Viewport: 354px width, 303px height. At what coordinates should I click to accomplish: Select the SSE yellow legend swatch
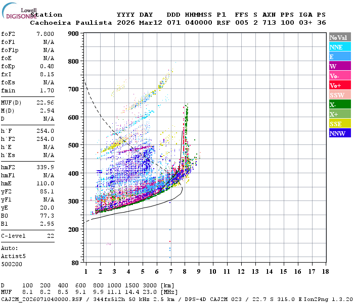click(340, 124)
